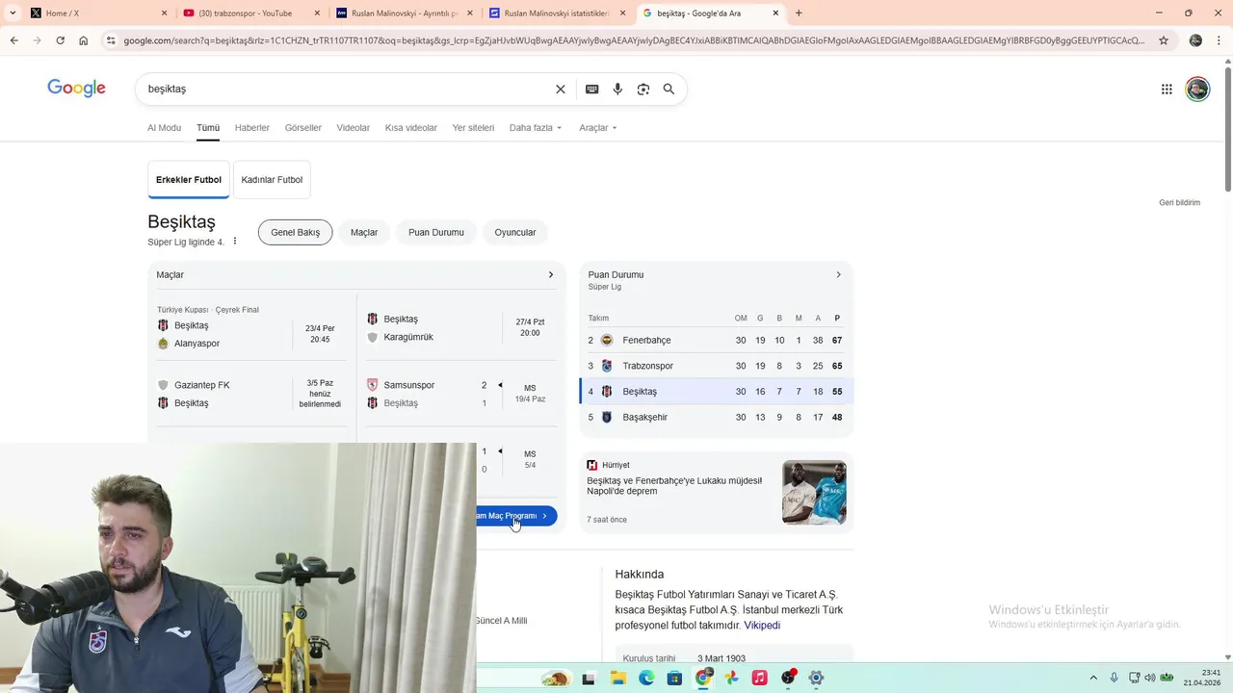Screen dimensions: 1233x693
Task: Open Microsoft Store from the taskbar
Action: 674,678
